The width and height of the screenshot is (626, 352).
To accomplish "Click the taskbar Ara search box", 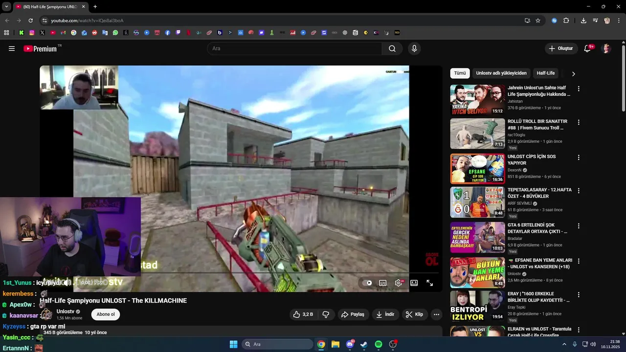I will click(x=278, y=344).
